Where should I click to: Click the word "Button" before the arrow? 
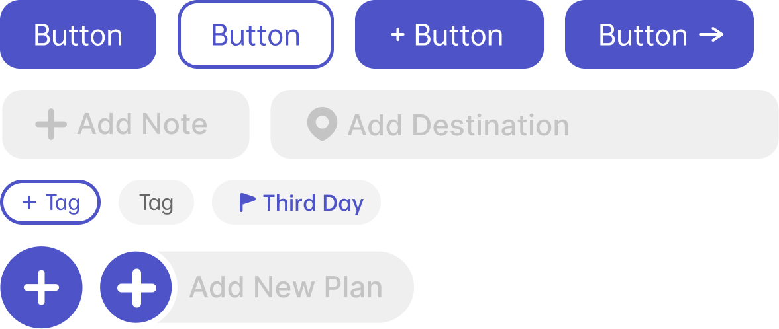[x=643, y=35]
